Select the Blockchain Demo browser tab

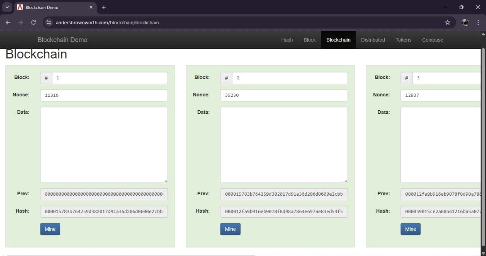[55, 7]
